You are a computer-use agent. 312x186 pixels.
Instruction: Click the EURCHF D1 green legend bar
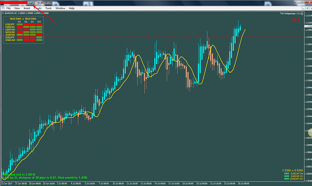click(x=287, y=176)
